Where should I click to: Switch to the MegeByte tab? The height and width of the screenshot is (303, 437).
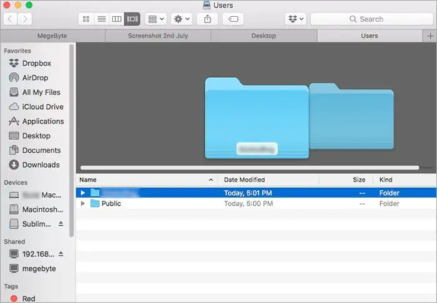52,36
